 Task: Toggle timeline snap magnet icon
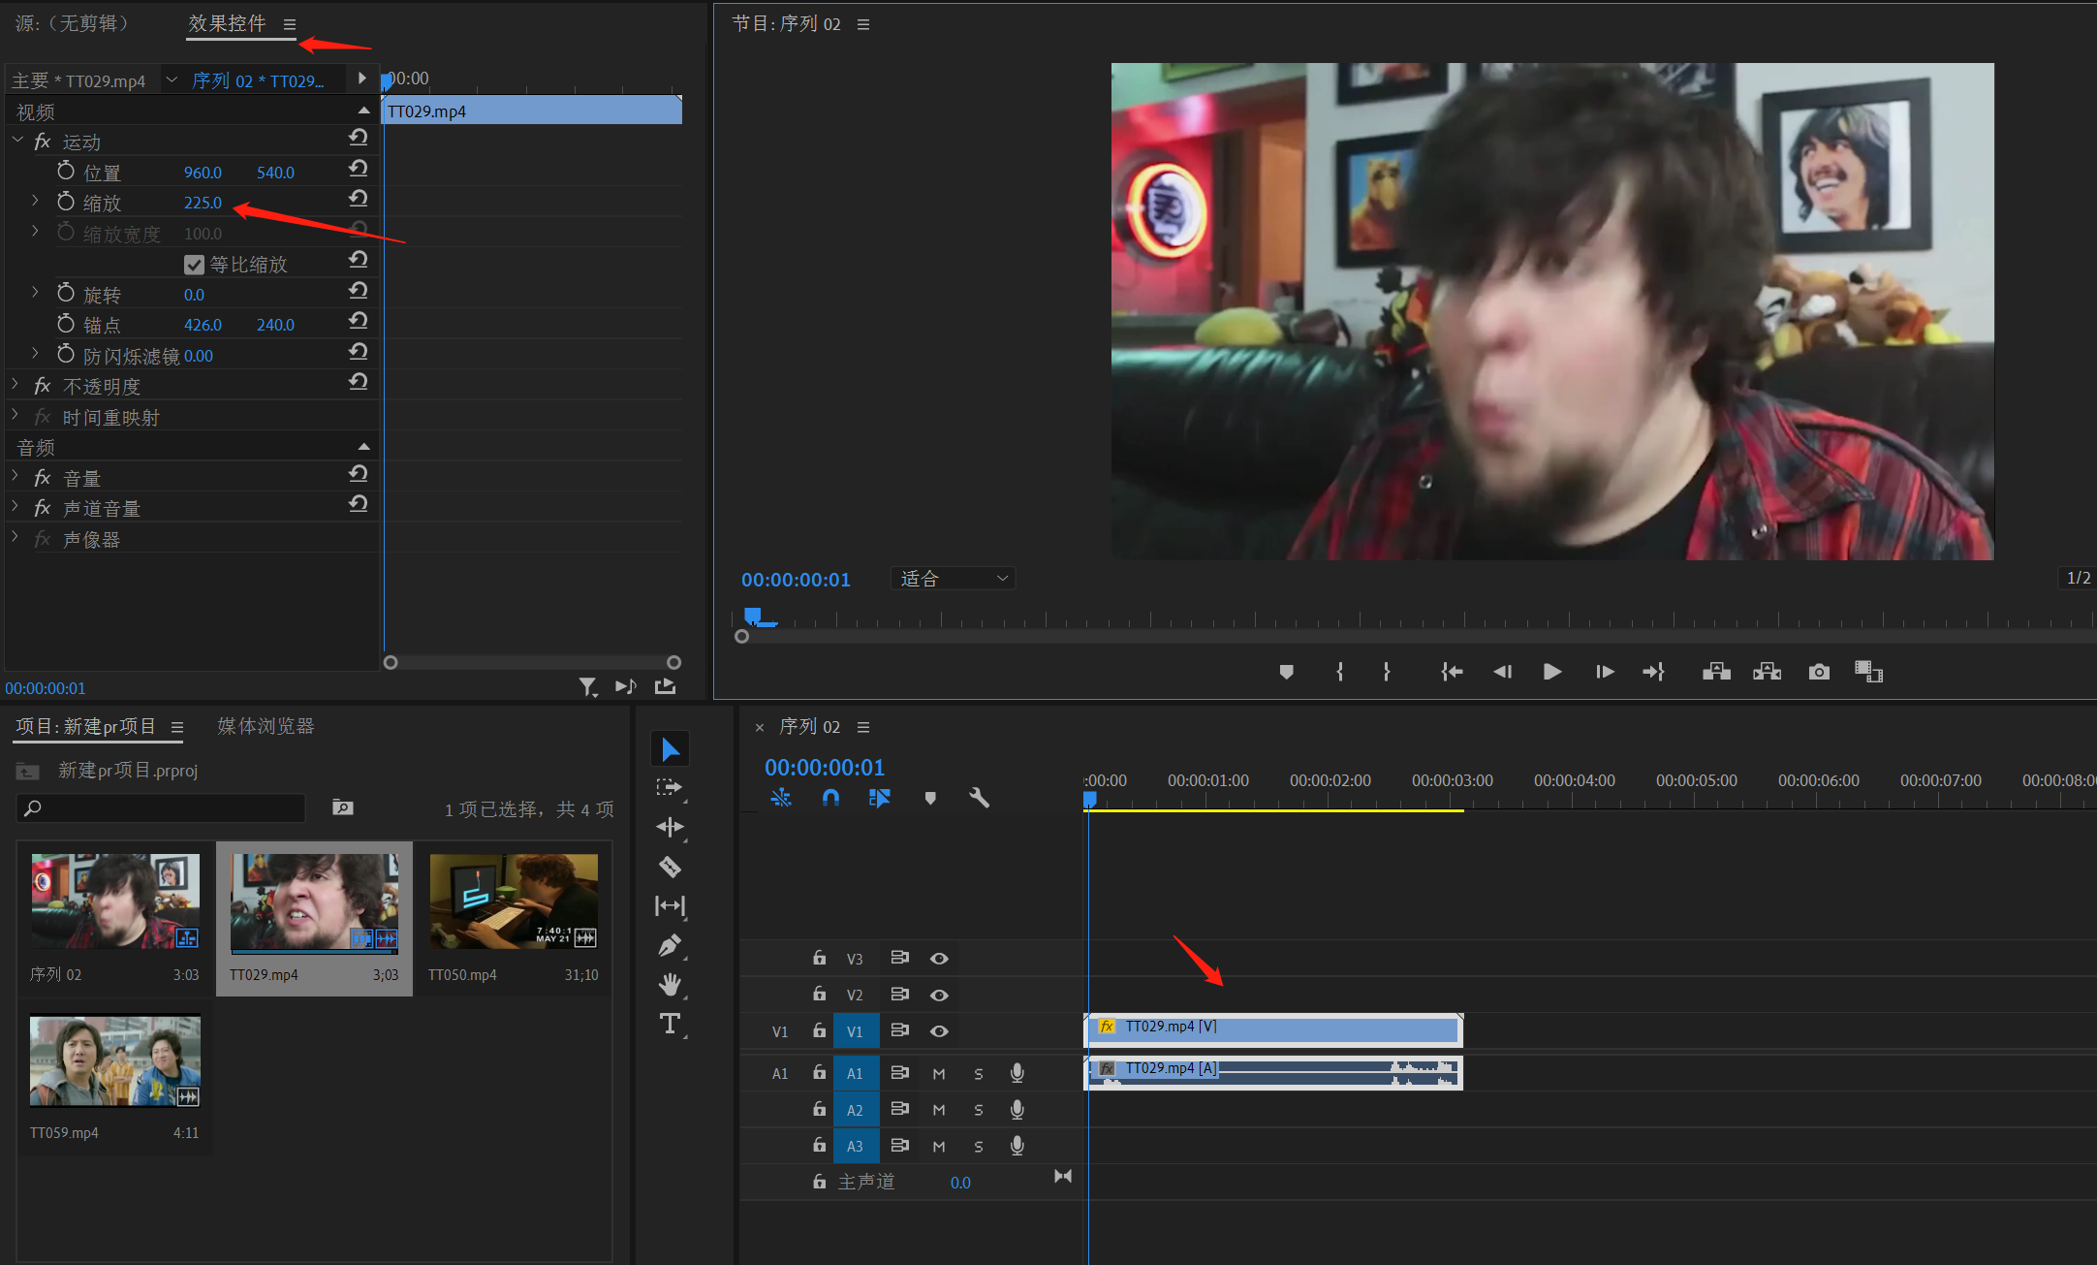pos(830,798)
